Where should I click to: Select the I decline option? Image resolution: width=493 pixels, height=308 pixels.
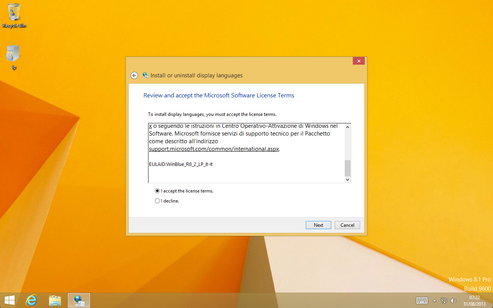click(167, 201)
